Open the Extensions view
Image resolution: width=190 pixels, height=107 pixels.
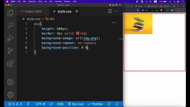tap(10, 63)
